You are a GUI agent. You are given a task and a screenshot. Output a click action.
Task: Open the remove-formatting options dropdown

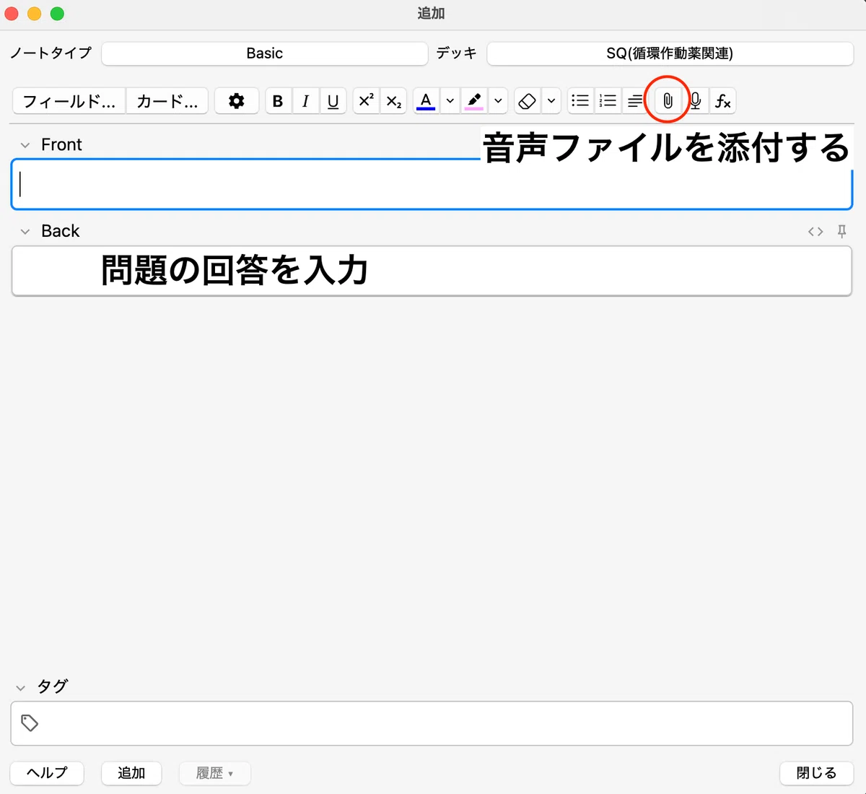tap(551, 101)
